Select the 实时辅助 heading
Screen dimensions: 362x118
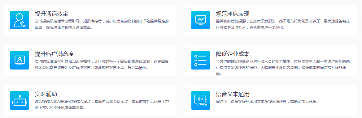tap(46, 94)
